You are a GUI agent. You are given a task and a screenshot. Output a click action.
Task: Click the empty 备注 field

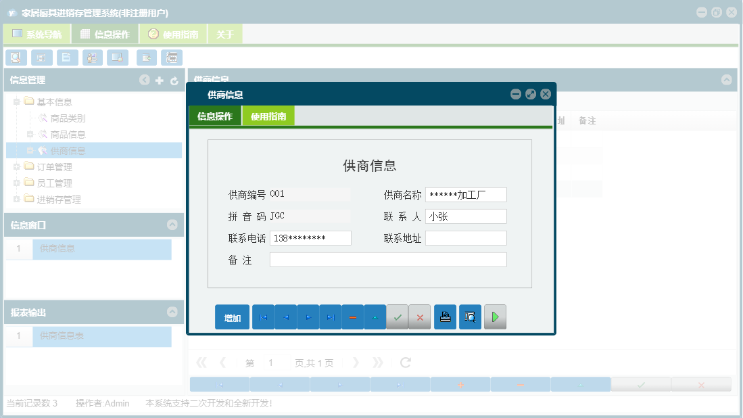(x=388, y=260)
